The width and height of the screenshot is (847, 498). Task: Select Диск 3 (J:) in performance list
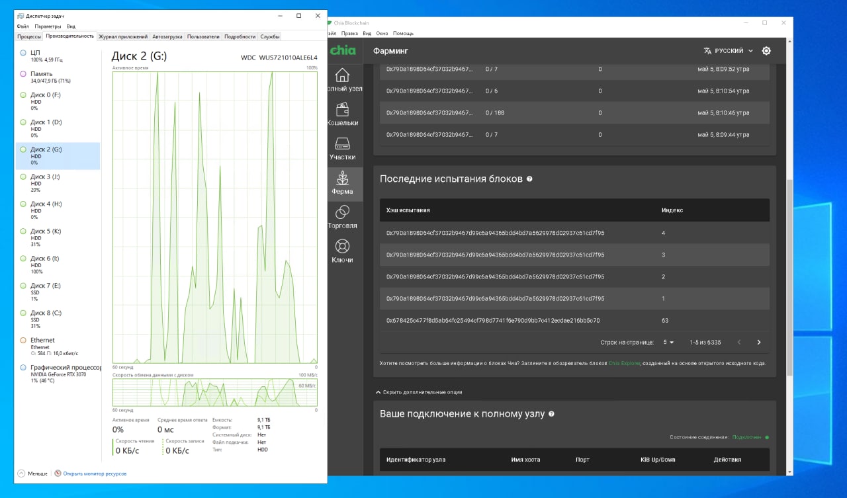pyautogui.click(x=58, y=183)
